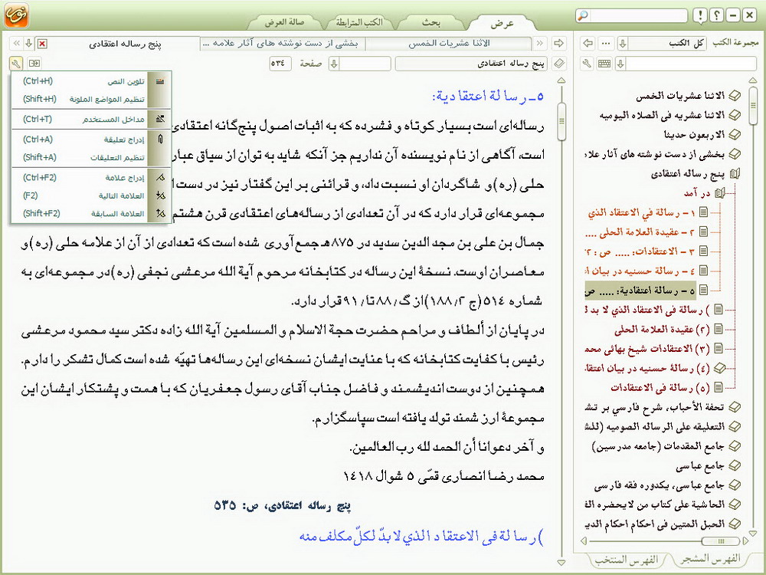This screenshot has width=766, height=575.
Task: Click down arrow icon beside tab close button
Action: (29, 44)
